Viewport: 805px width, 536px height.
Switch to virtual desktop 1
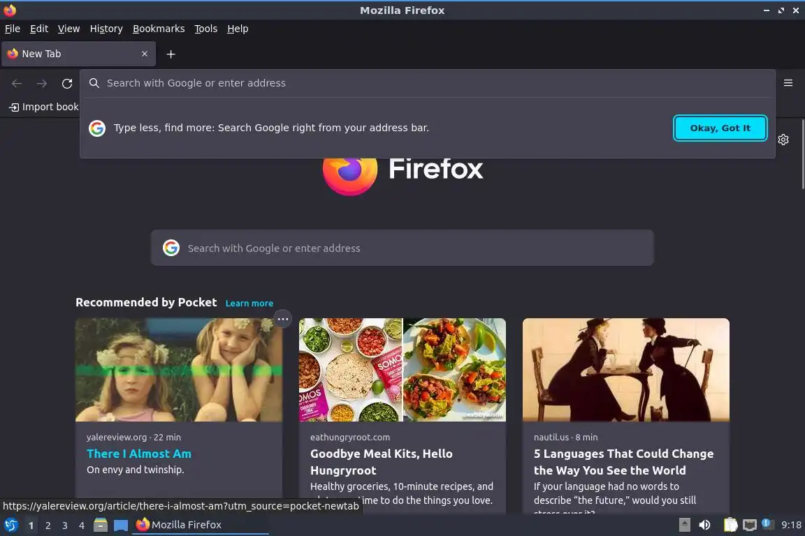pyautogui.click(x=31, y=526)
